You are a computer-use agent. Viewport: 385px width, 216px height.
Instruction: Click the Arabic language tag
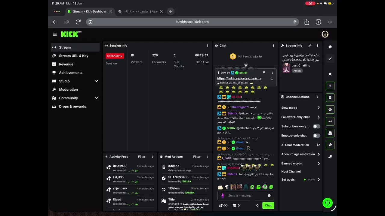(297, 71)
